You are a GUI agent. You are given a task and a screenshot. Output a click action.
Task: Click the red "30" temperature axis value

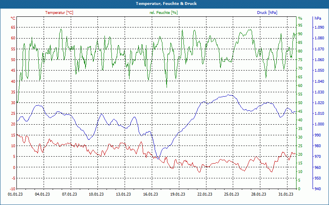13,103
